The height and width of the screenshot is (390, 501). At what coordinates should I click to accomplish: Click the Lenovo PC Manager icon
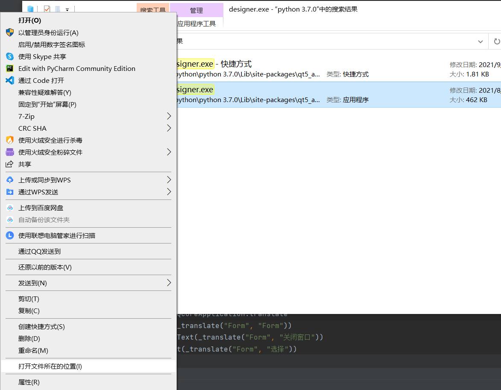[10, 236]
